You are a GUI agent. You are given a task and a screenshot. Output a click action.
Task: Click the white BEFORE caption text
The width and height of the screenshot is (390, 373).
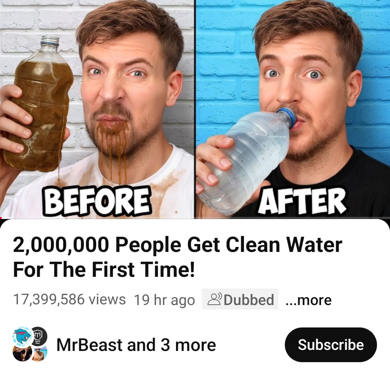97,201
